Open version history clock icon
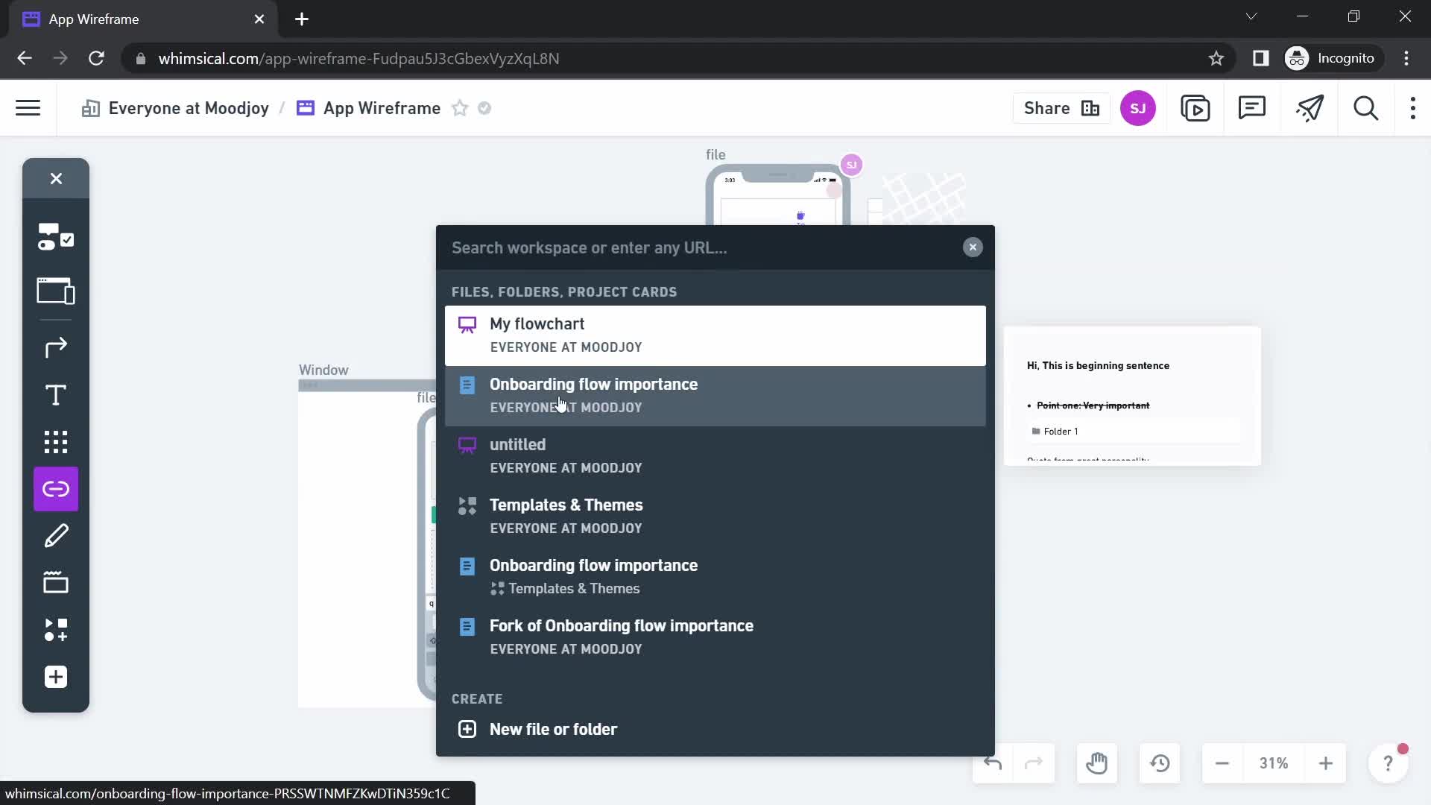1431x805 pixels. pos(1160,763)
